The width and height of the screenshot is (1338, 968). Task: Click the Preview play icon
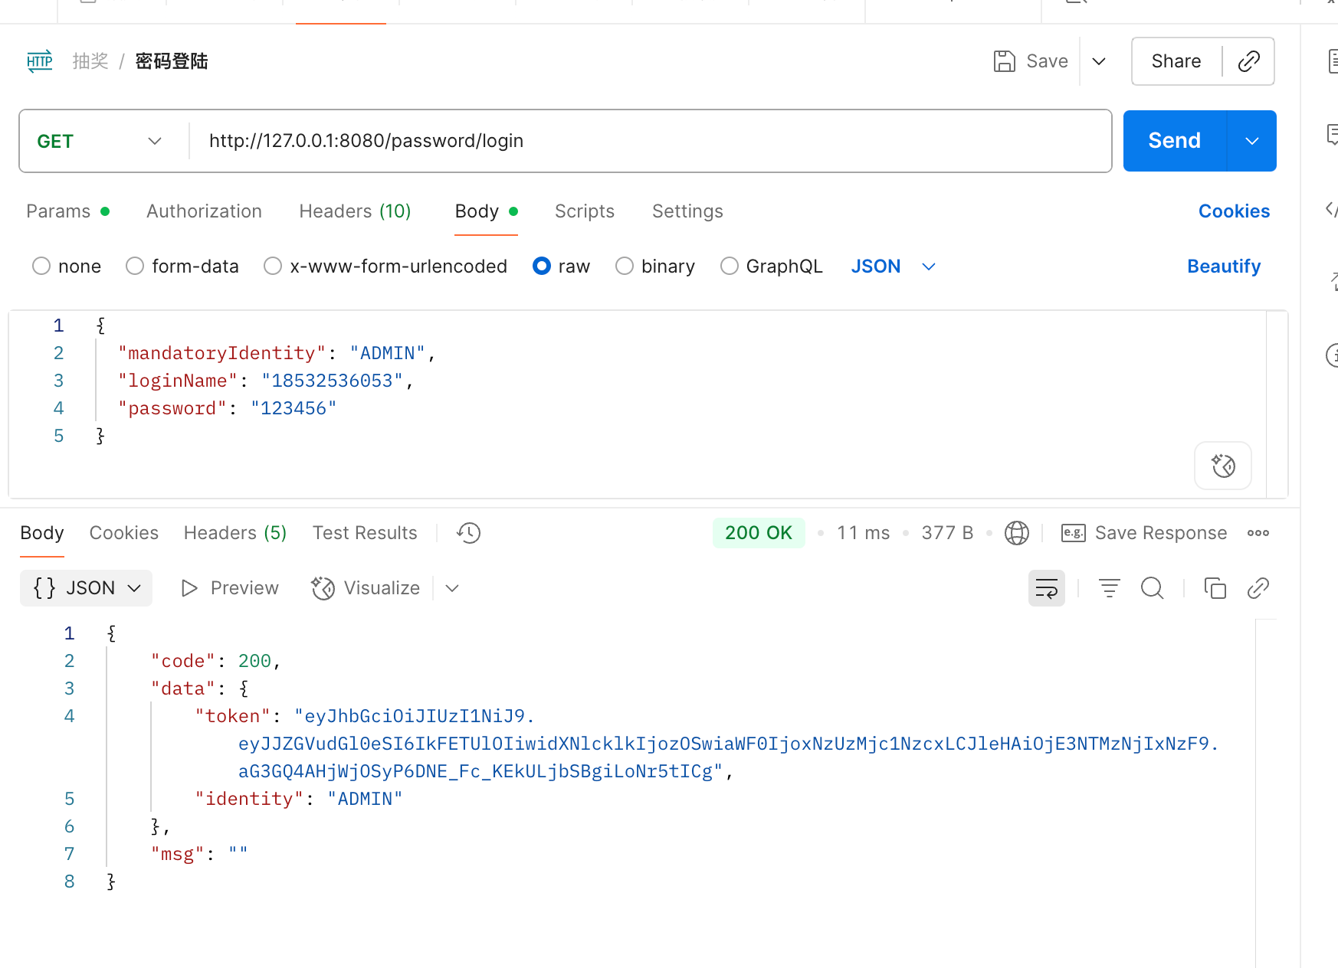(189, 588)
